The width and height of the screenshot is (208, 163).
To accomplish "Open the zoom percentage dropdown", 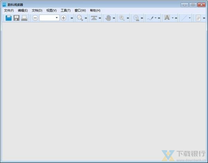I will click(57, 18).
